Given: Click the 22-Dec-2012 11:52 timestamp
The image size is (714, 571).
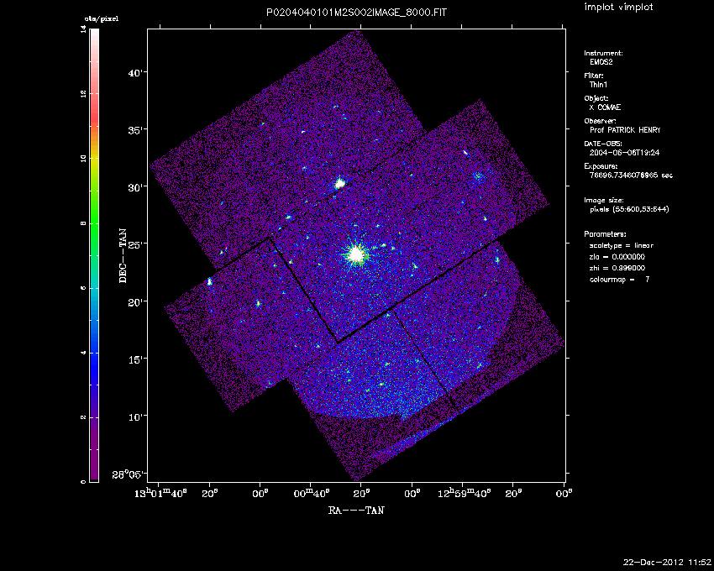Looking at the screenshot, I should (667, 563).
